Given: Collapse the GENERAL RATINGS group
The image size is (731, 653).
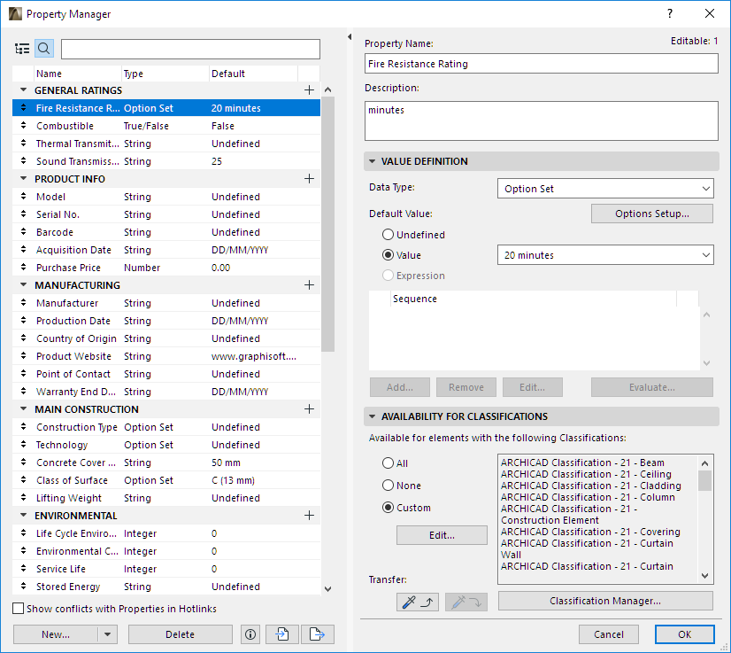Looking at the screenshot, I should pos(23,89).
